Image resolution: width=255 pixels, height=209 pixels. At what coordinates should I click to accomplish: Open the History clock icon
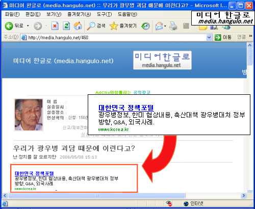146,26
